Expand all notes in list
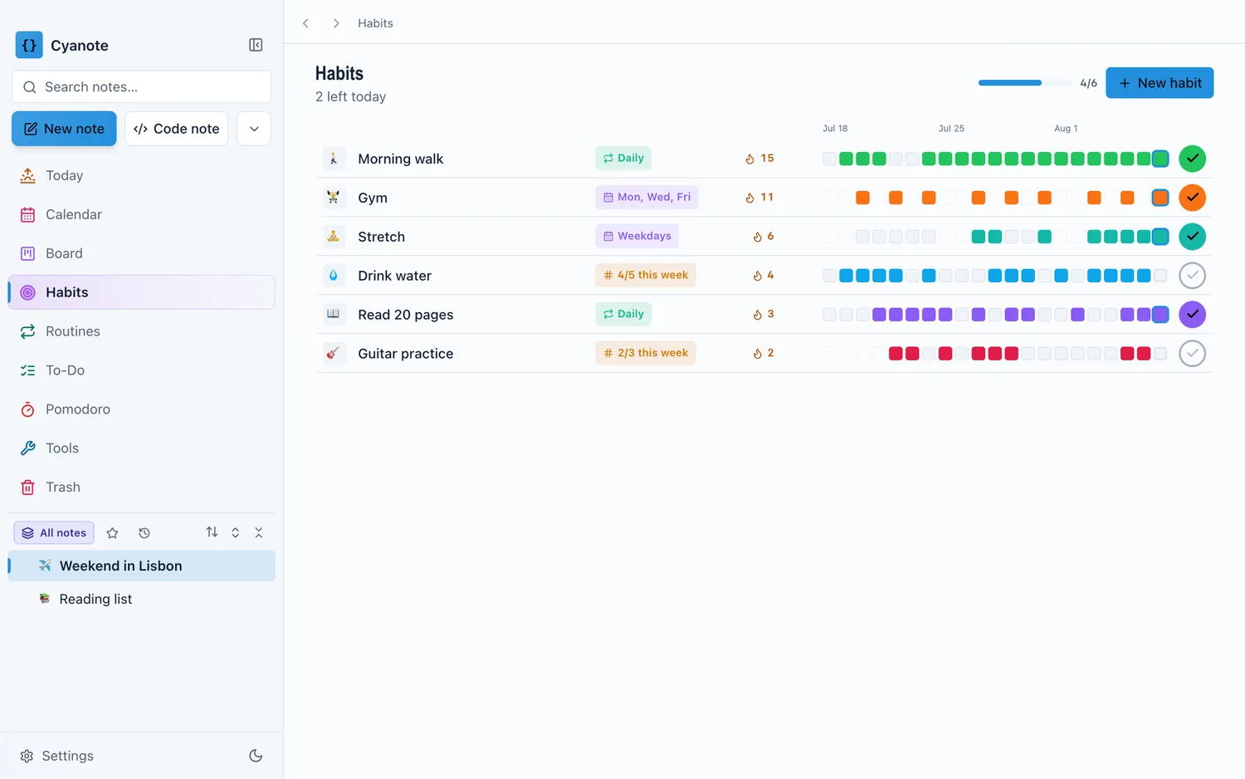Image resolution: width=1245 pixels, height=779 pixels. [x=236, y=532]
